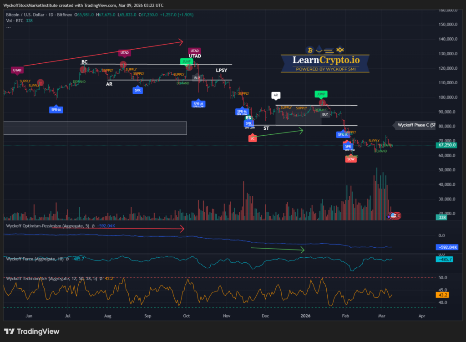This screenshot has height=342, width=466.
Task: Click the BU? label near October
Action: tap(197, 78)
